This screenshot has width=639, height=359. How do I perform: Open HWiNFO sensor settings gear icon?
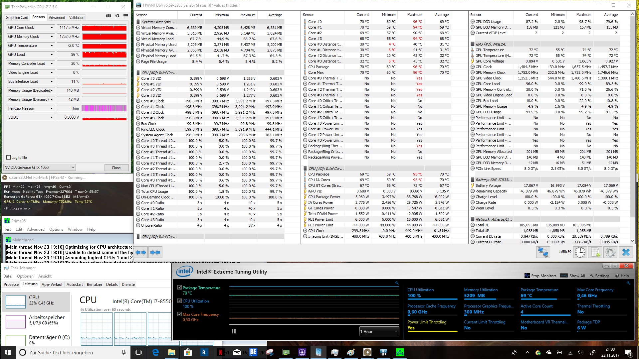click(610, 252)
